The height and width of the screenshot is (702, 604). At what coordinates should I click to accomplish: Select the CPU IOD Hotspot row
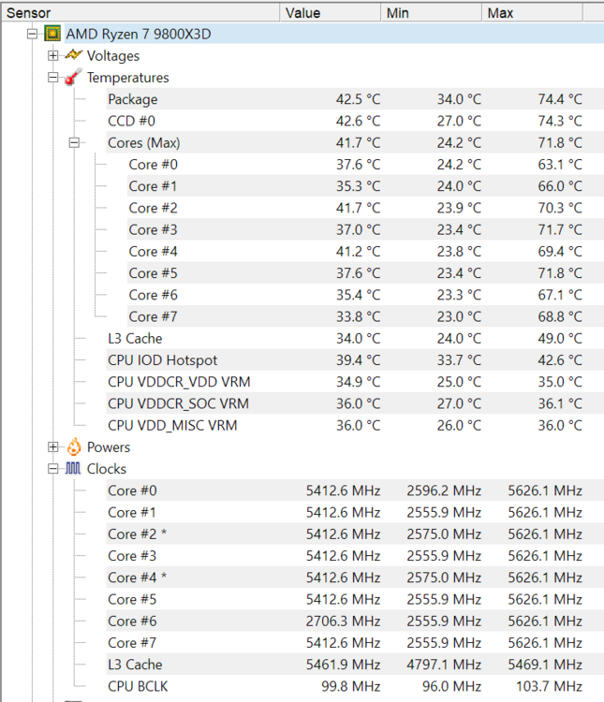coord(165,360)
